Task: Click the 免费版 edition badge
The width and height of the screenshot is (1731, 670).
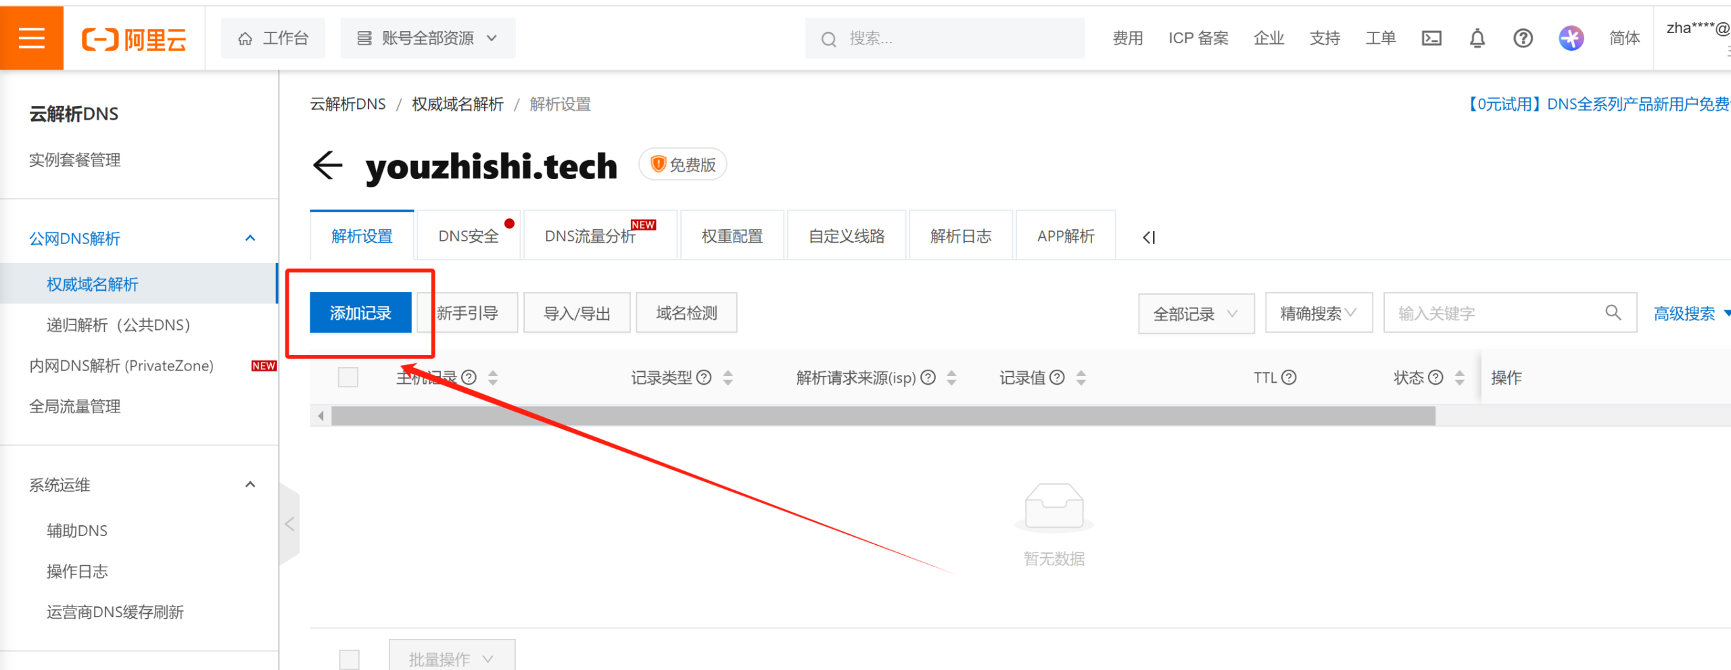Action: point(683,165)
